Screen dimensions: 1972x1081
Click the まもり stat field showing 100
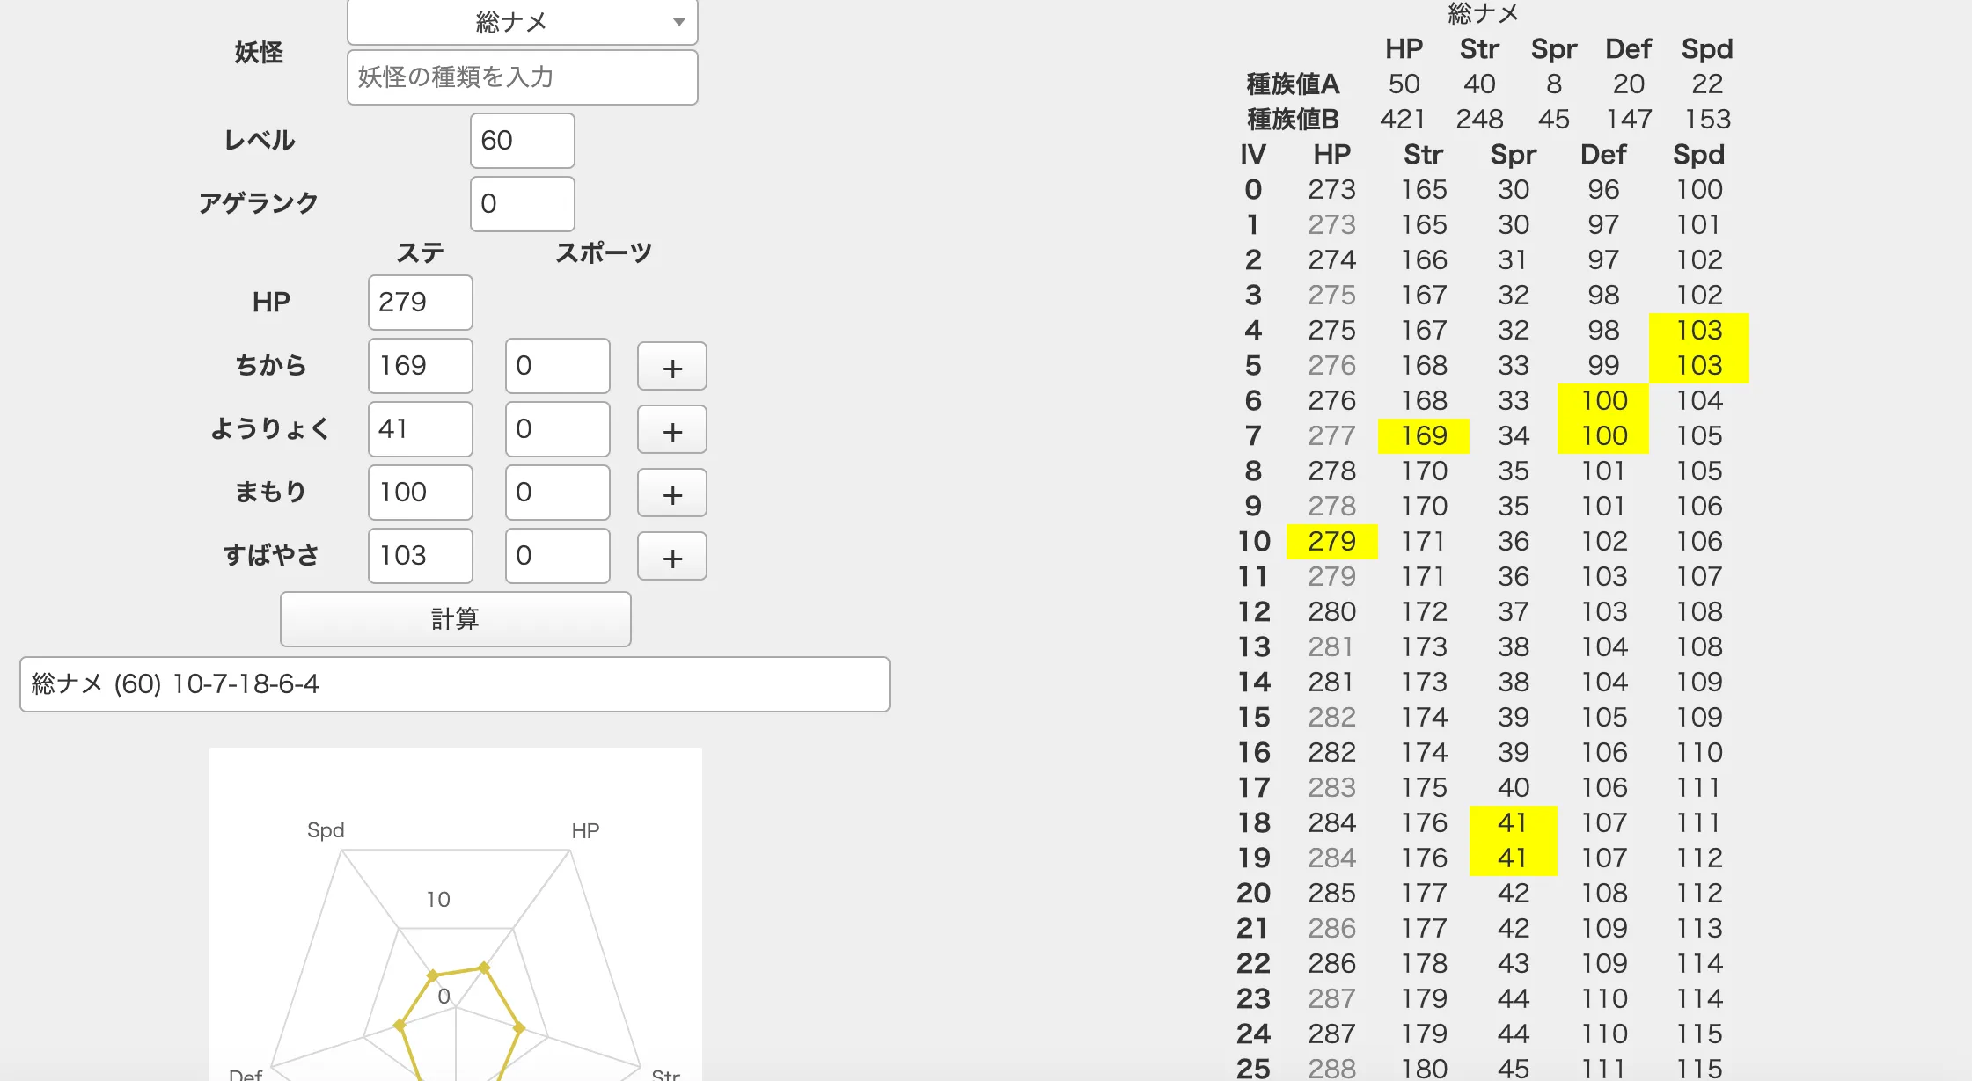pos(420,493)
